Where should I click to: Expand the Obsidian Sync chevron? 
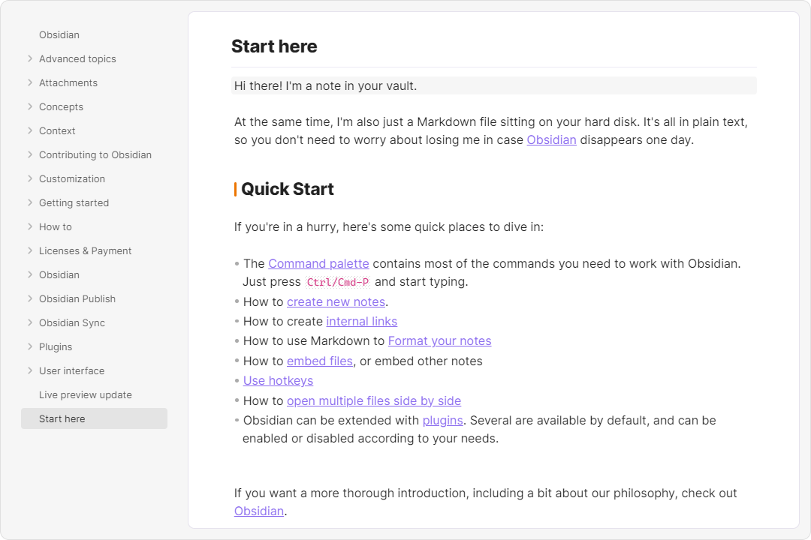click(x=30, y=322)
